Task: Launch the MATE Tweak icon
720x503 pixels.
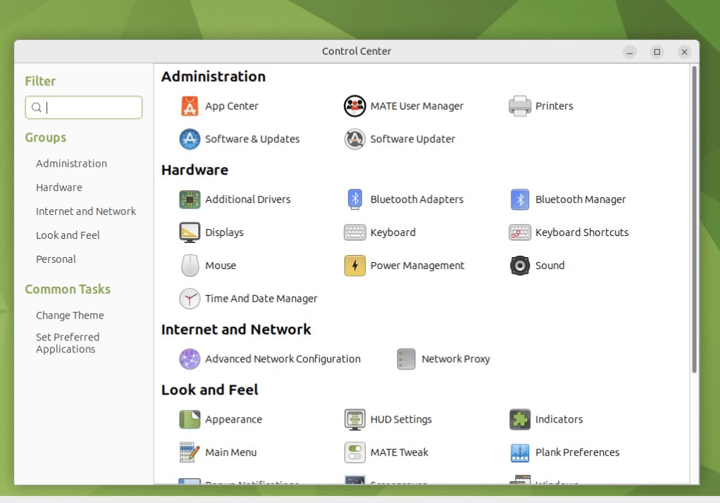Action: [354, 452]
